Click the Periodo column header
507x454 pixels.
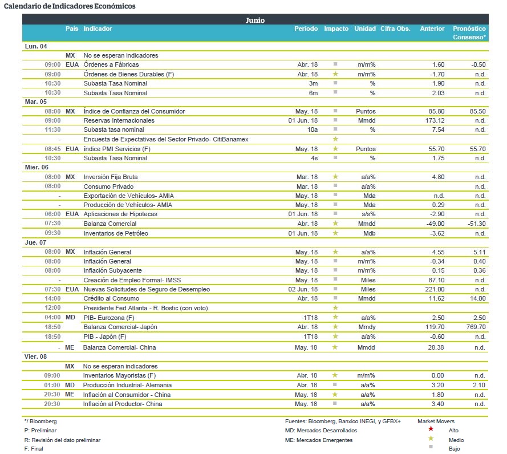click(306, 29)
